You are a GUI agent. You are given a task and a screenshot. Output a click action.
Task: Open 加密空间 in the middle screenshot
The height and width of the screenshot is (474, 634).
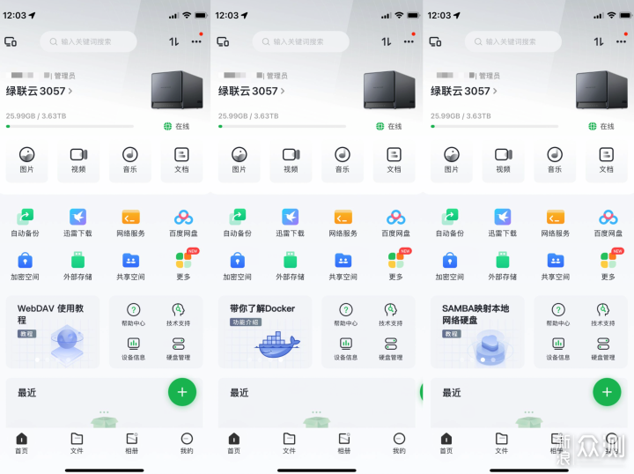click(x=238, y=266)
